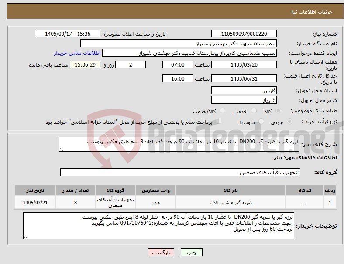
Task: Click the ردیف column header
Action: [x=330, y=190]
